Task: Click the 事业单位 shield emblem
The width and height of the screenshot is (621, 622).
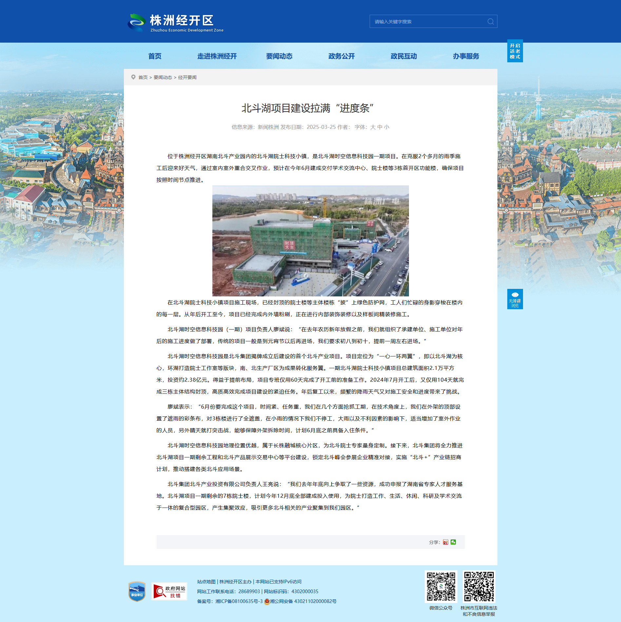Action: (x=137, y=591)
